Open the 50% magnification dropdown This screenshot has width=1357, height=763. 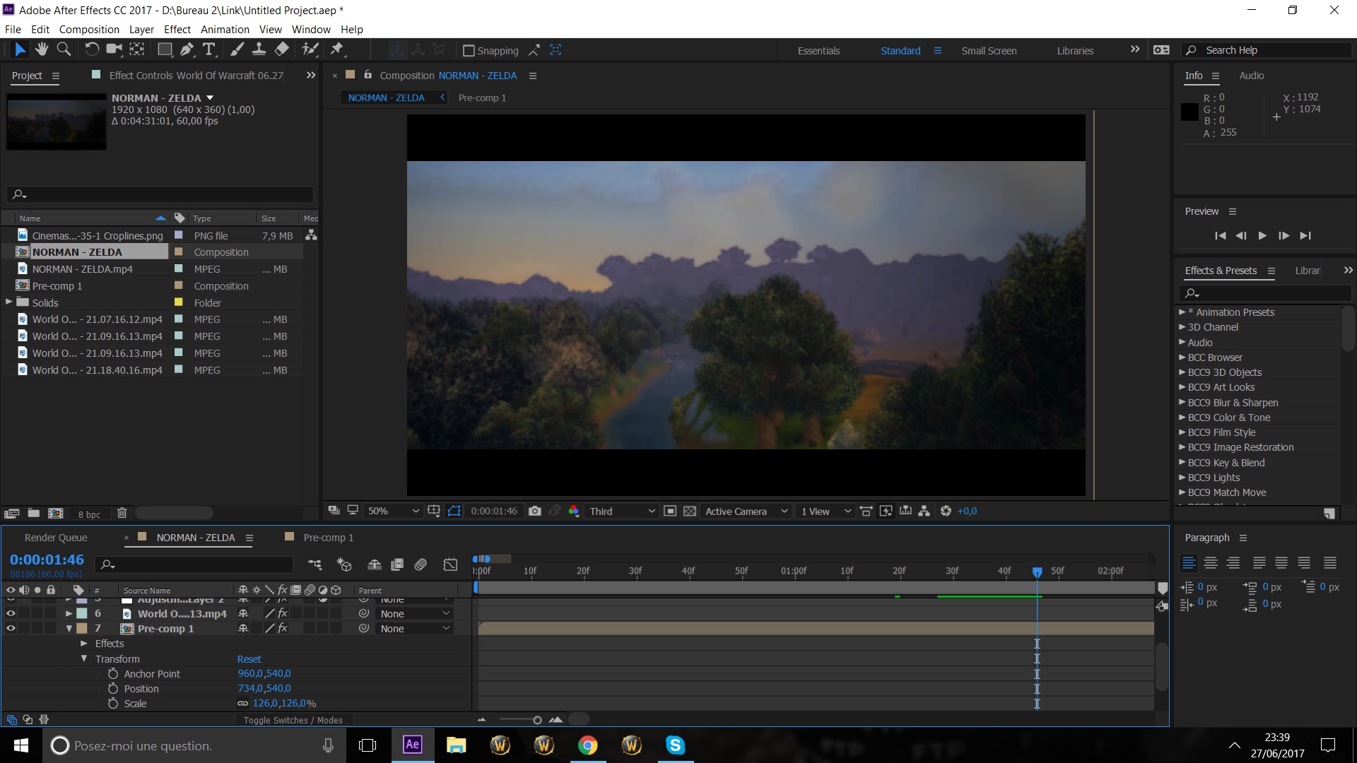(x=393, y=511)
